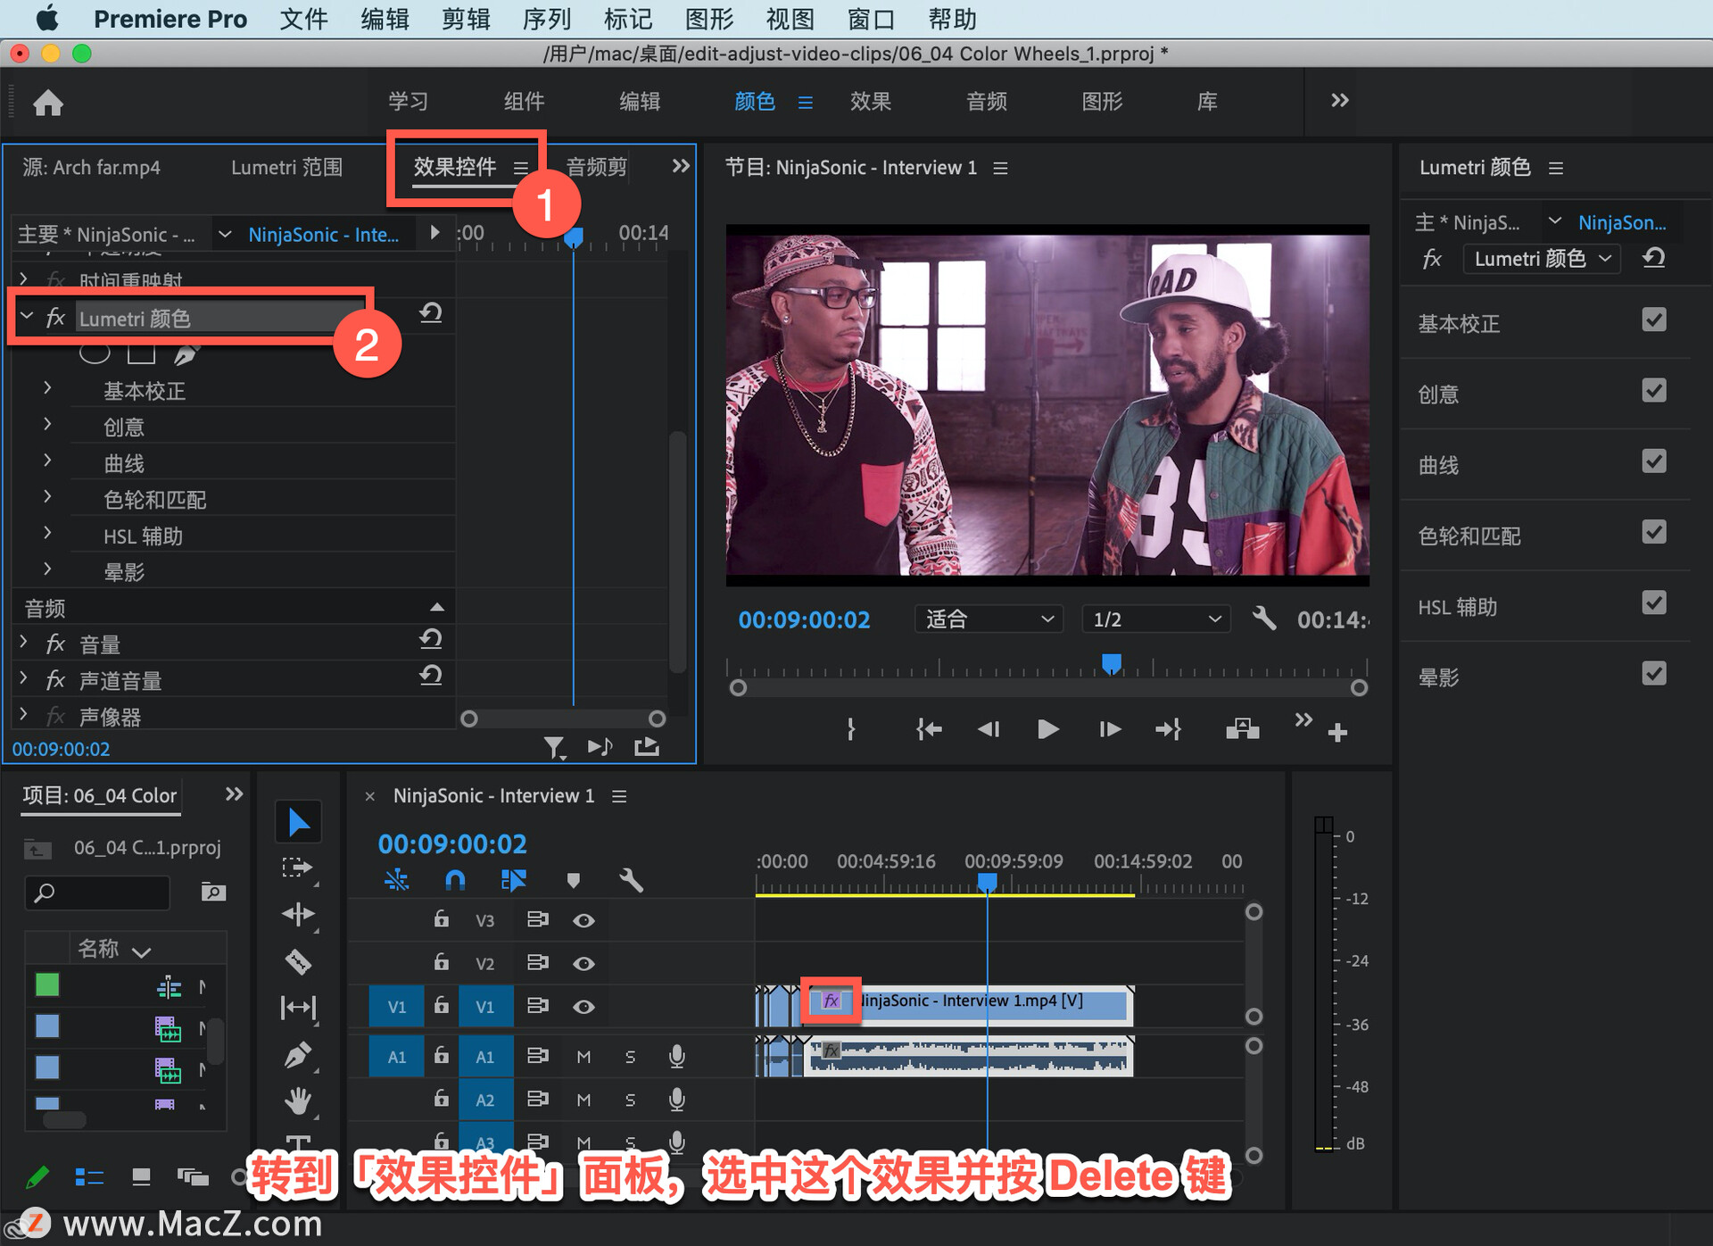Screen dimensions: 1713x1246
Task: Reset the 音量 audio effect
Action: 431,639
